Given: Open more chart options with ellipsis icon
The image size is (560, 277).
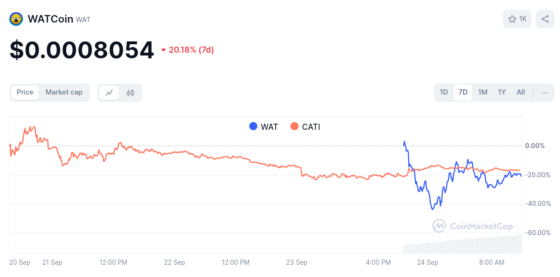Looking at the screenshot, I should pyautogui.click(x=544, y=93).
